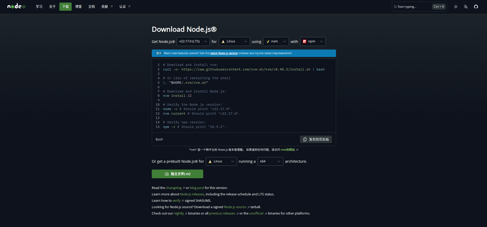Click the 'npm -v' code line

(194, 127)
